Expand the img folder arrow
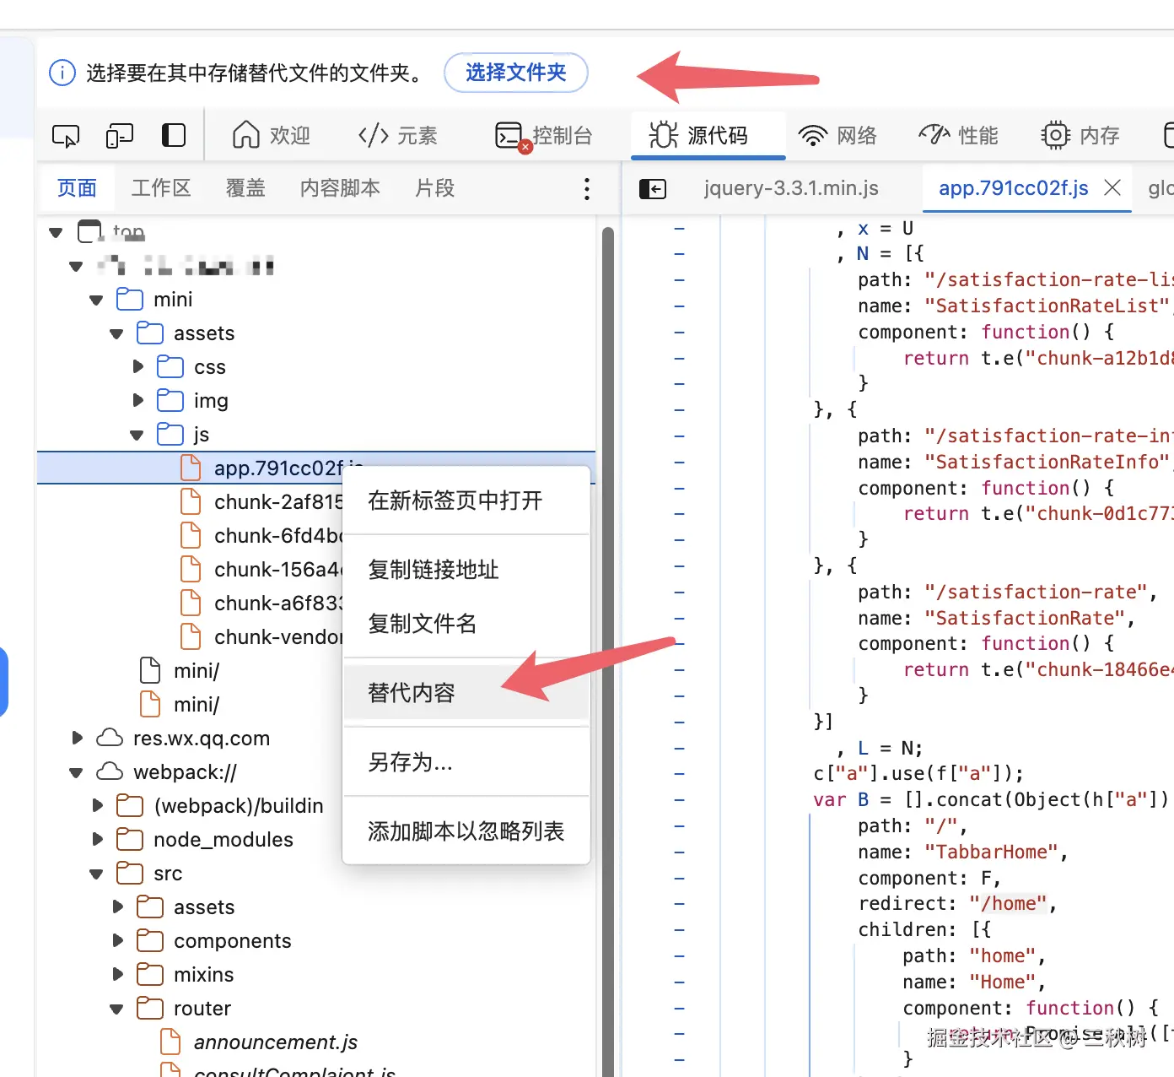This screenshot has height=1077, width=1174. click(x=137, y=400)
